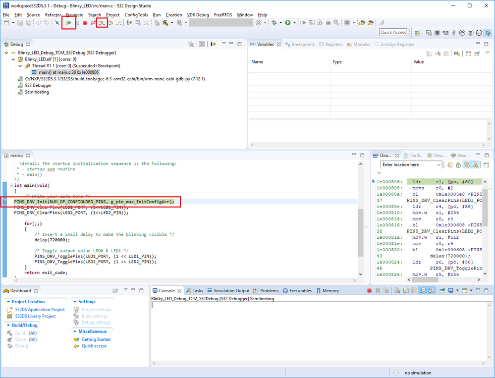Switch to the Debug perspective bug icon
Screen dimensions: 495x378
click(x=488, y=33)
